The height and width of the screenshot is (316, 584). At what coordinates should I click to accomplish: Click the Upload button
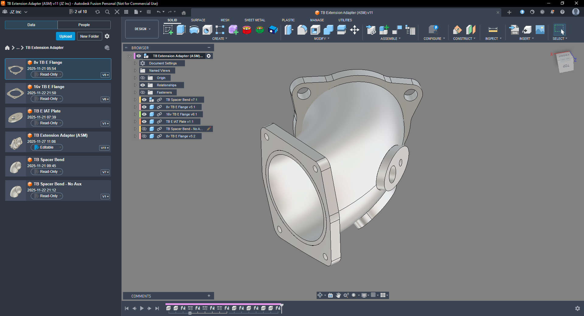65,36
